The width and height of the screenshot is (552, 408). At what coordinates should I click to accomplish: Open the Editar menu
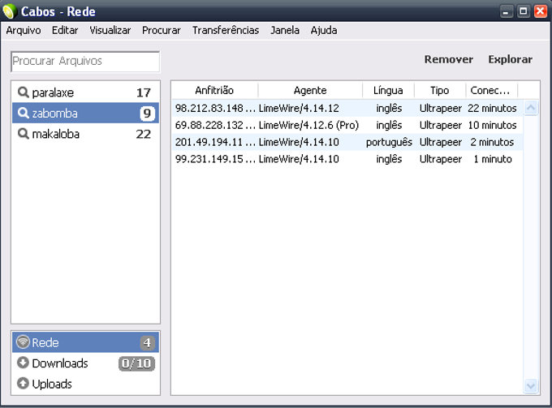(x=65, y=31)
